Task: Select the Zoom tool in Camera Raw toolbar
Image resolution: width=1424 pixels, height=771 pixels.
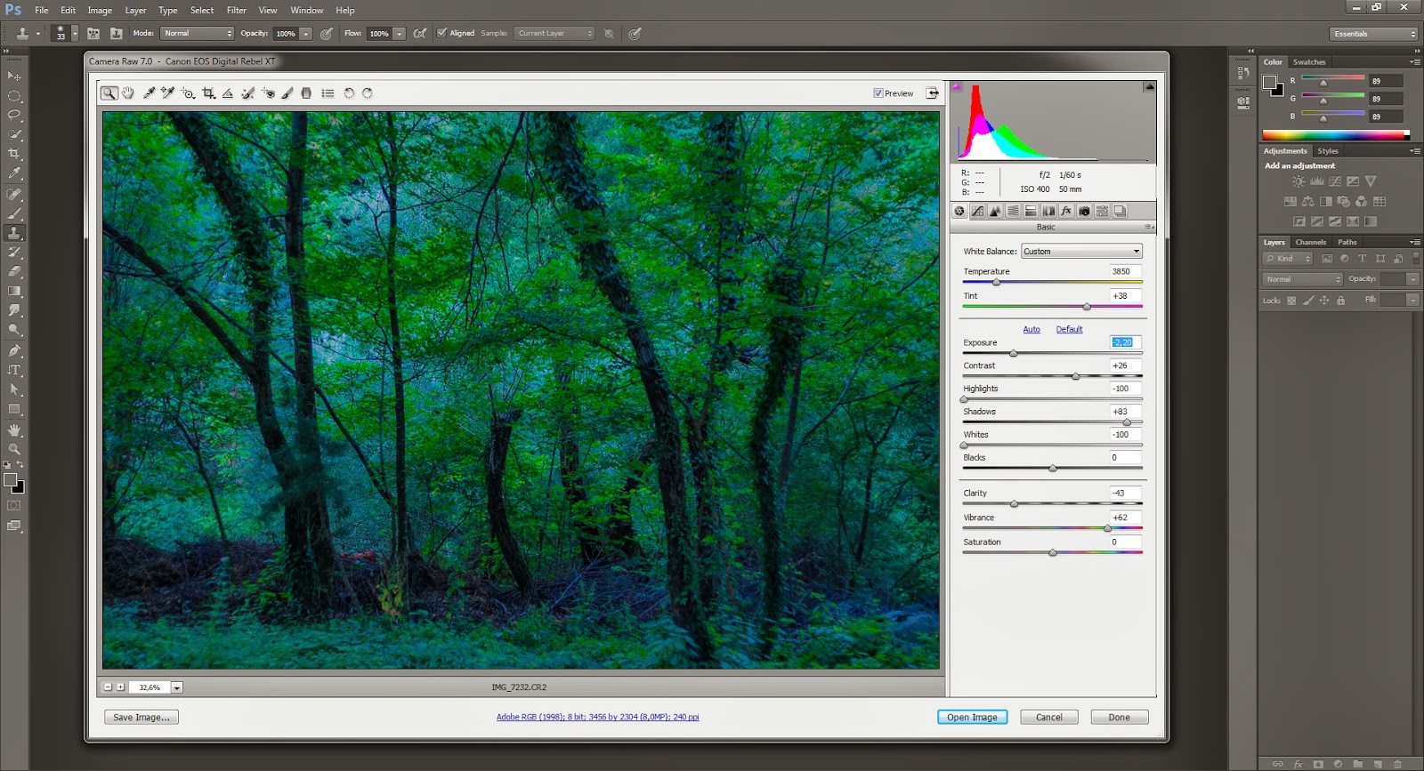Action: coord(109,92)
